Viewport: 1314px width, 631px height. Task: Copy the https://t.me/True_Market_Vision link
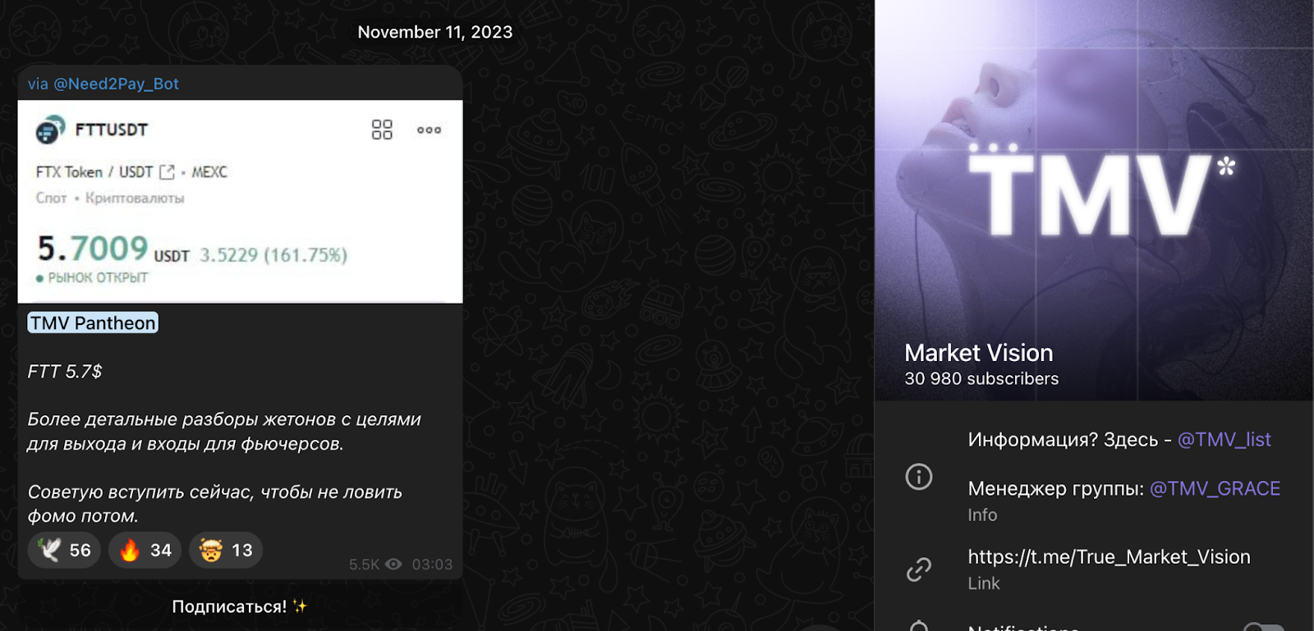[1109, 557]
